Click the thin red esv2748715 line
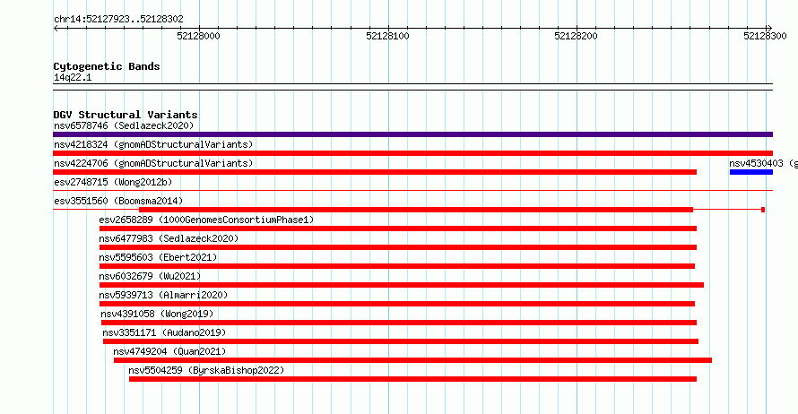Screen dimensions: 798x414 click(412, 191)
